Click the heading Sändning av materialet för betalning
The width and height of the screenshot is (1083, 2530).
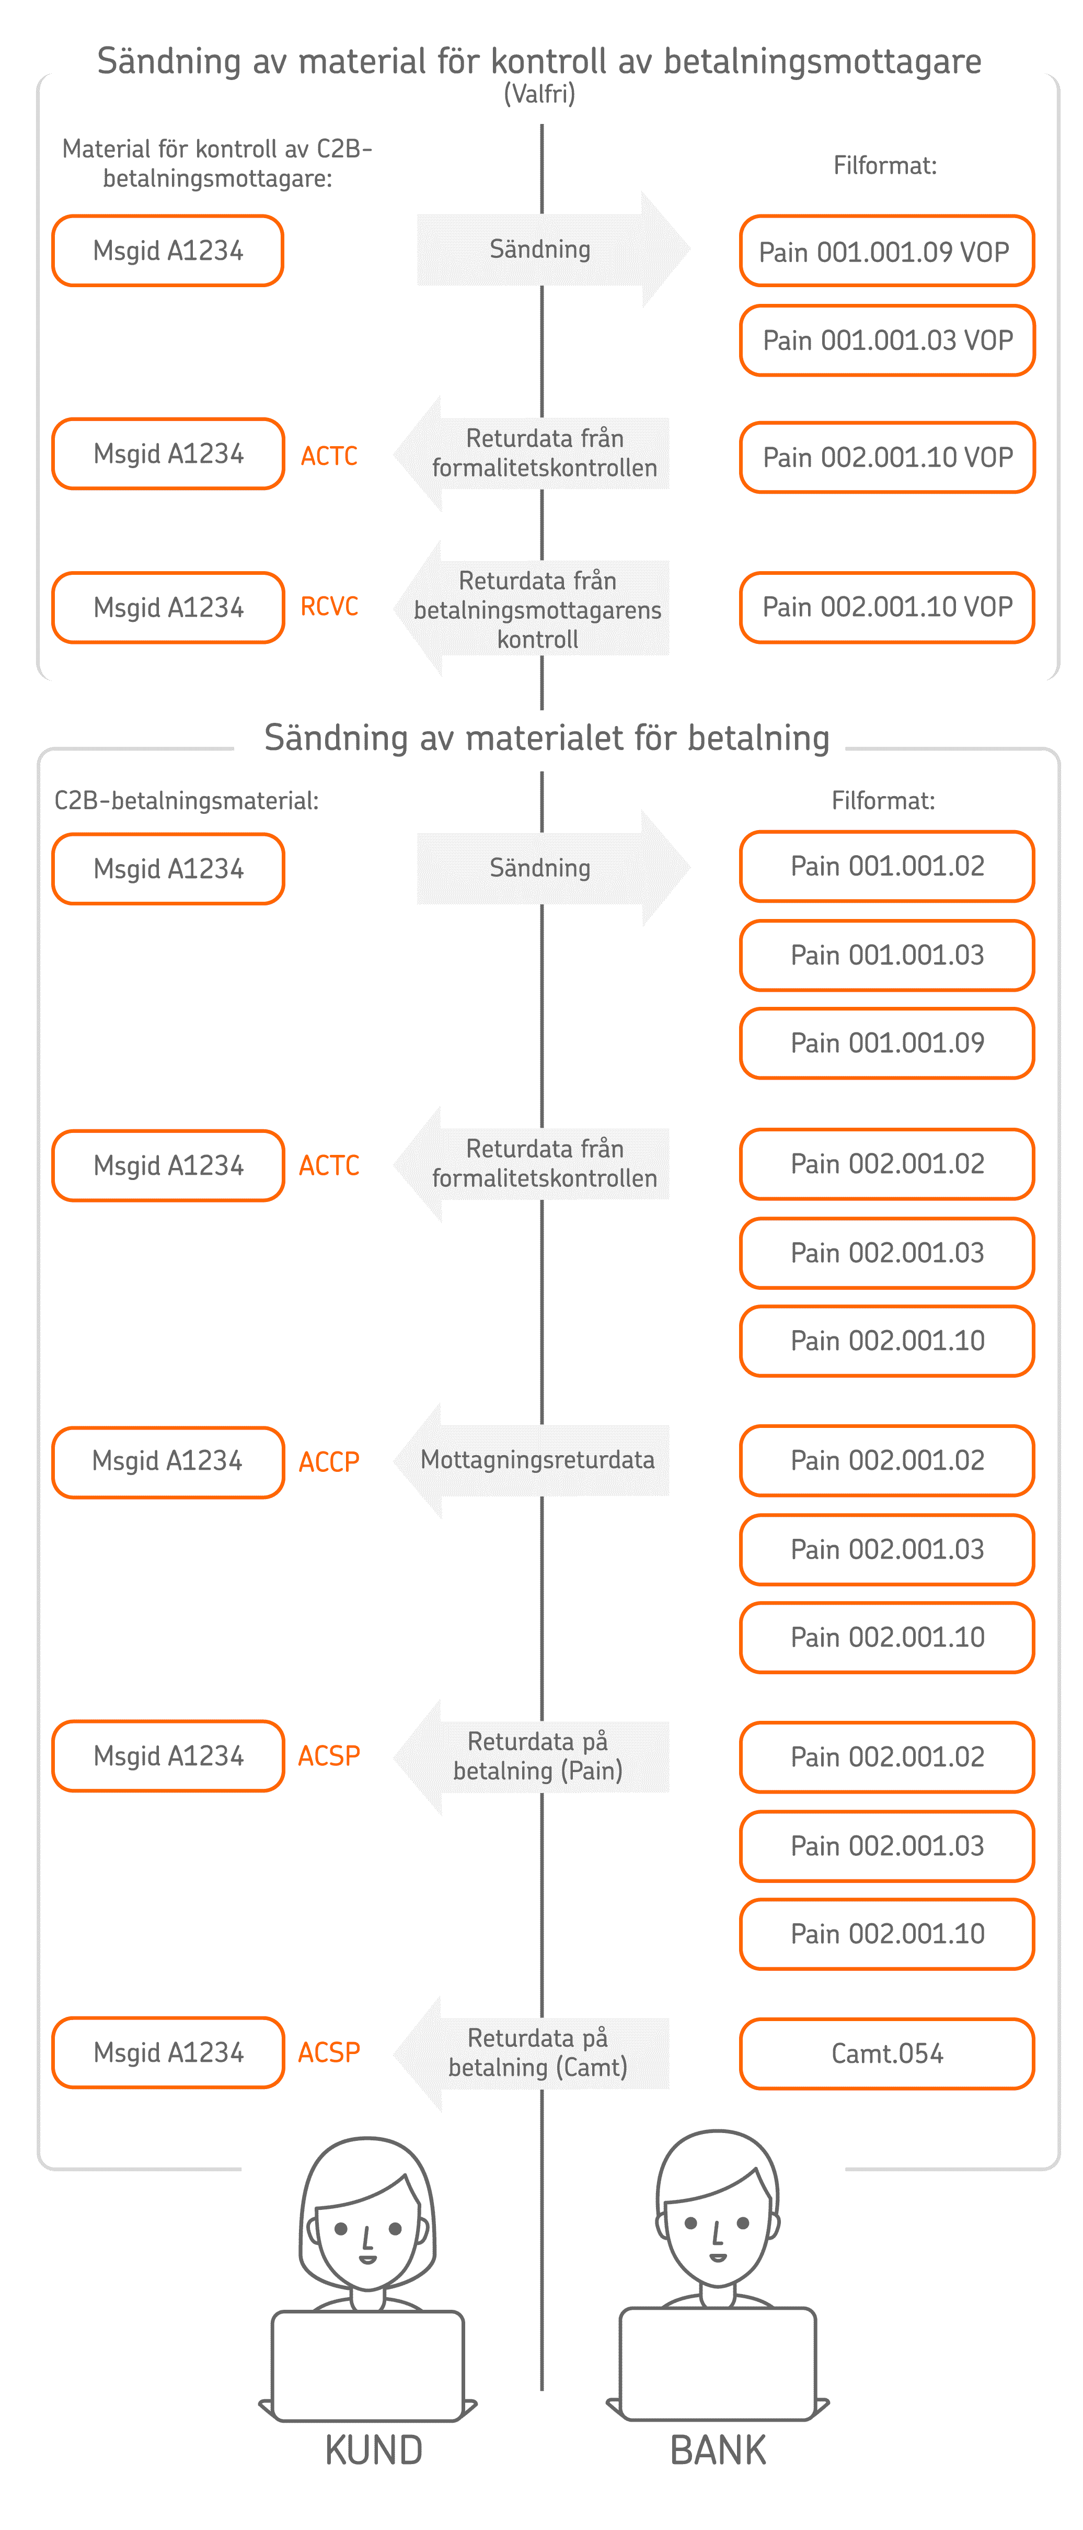click(x=546, y=738)
